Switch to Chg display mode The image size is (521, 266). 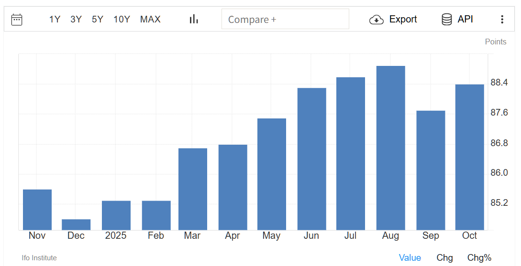pyautogui.click(x=444, y=258)
